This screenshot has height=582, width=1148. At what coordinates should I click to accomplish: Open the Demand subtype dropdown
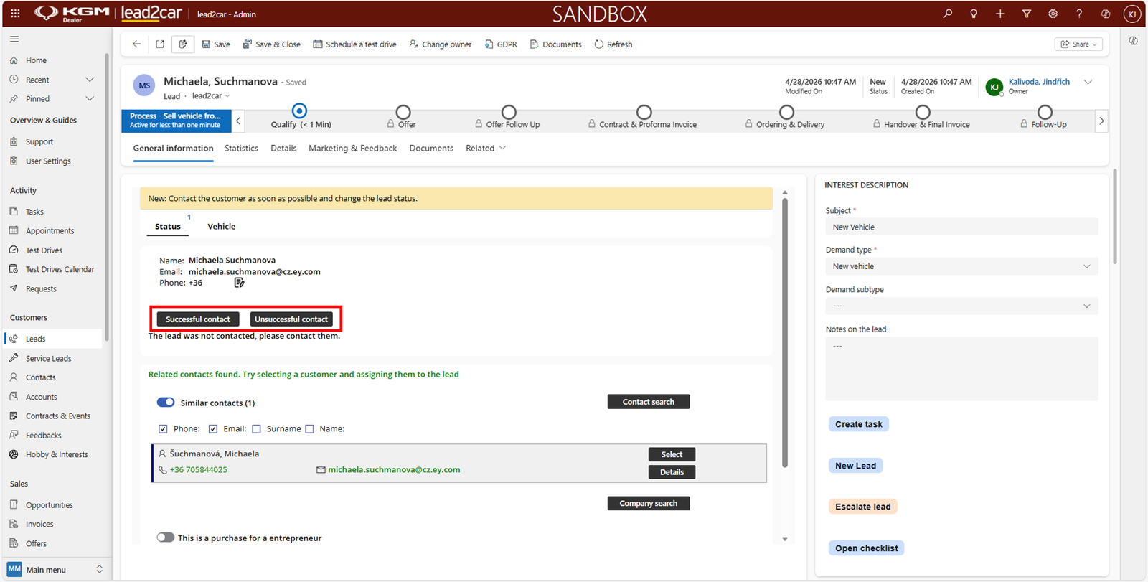(961, 306)
